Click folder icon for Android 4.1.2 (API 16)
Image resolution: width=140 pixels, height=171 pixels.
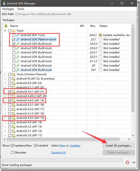coord(14,114)
